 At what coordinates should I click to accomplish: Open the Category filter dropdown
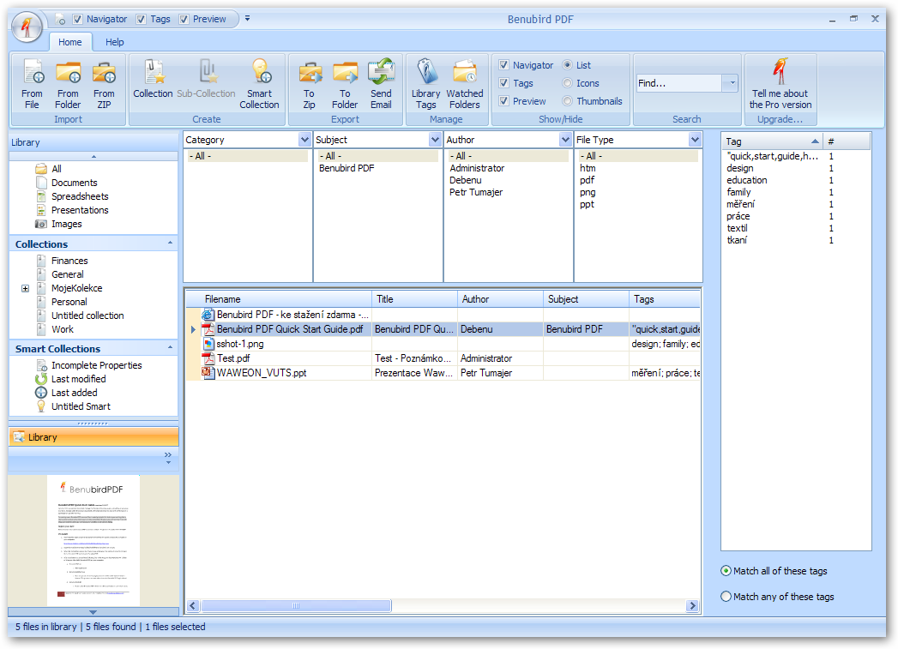[304, 140]
